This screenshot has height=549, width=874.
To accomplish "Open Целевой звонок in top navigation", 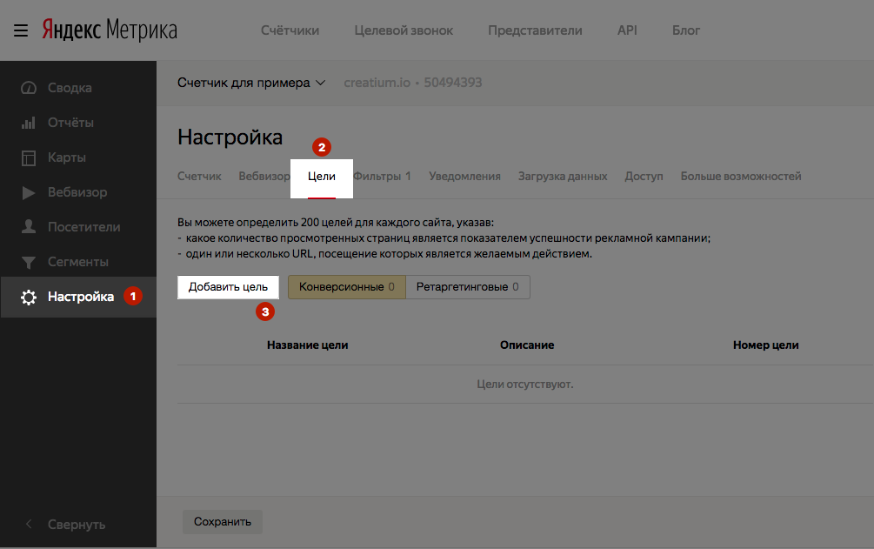I will tap(404, 30).
